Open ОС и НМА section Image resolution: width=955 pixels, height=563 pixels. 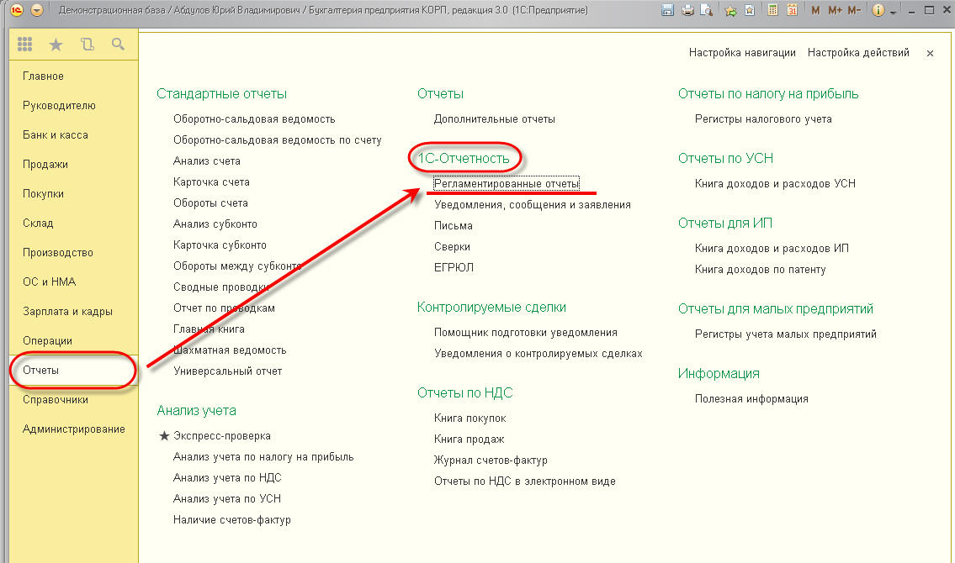point(50,282)
